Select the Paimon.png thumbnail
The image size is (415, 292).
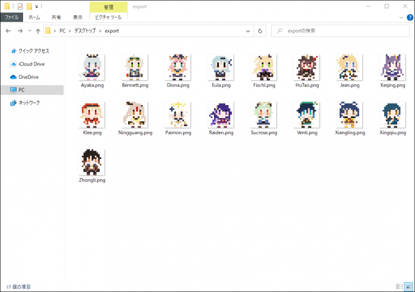click(x=178, y=115)
